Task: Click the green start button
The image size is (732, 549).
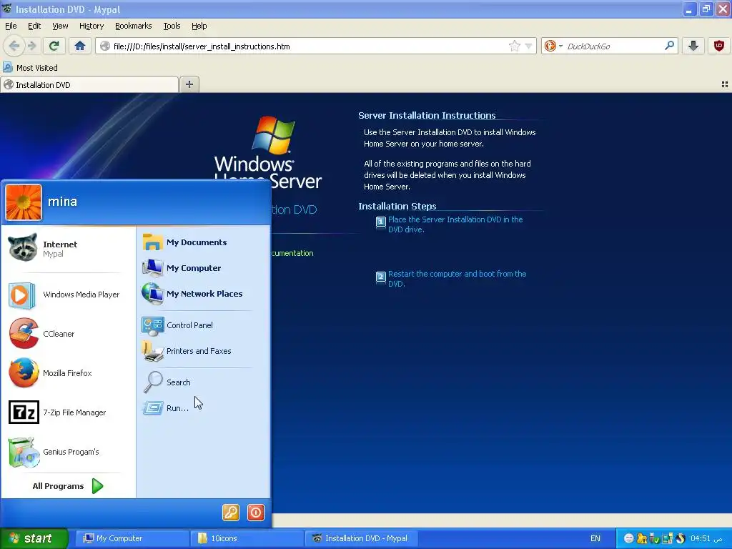Action: tap(34, 538)
